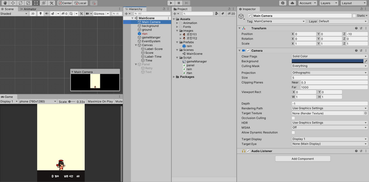
Task: Pick background color with eyedropper
Action: [366, 61]
